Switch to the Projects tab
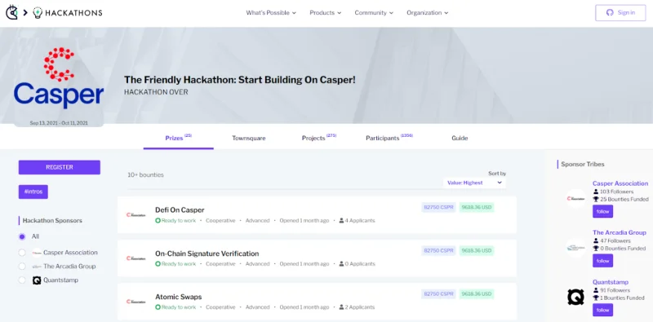 pyautogui.click(x=318, y=138)
